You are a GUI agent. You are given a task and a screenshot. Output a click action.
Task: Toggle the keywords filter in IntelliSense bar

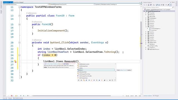click(112, 80)
